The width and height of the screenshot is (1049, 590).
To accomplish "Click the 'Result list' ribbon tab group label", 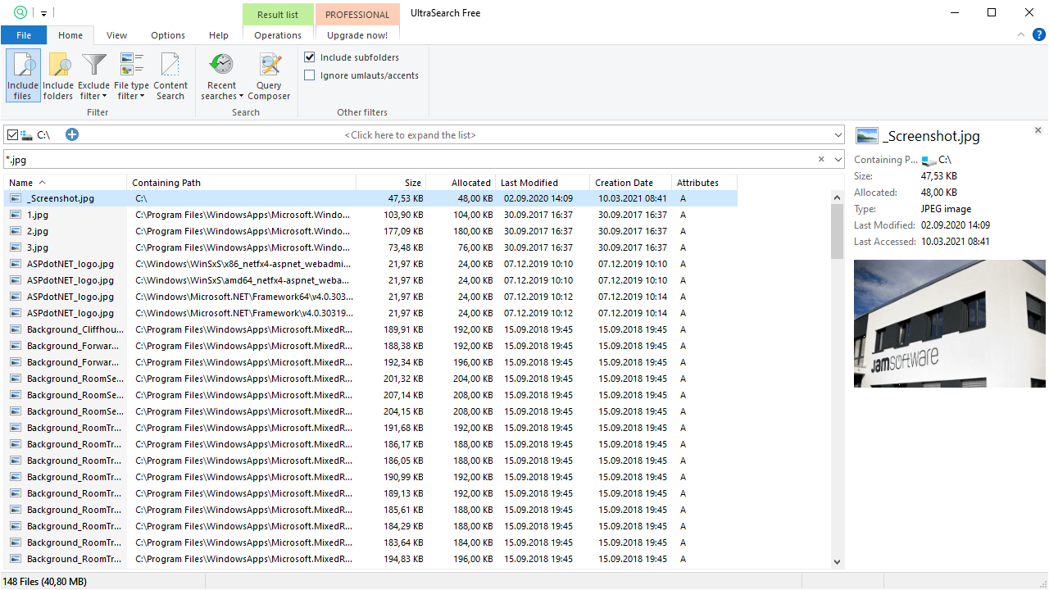I will click(x=278, y=14).
